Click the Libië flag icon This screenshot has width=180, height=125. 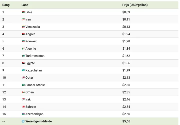(x=23, y=12)
